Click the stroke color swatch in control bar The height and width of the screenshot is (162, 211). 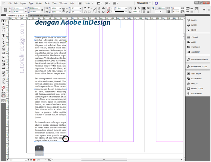tap(108, 12)
